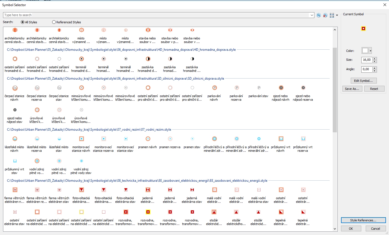The width and height of the screenshot is (389, 235).
Task: Click the EE_zasobovani_elektrickou_energii.style path heading
Action: coord(137,181)
